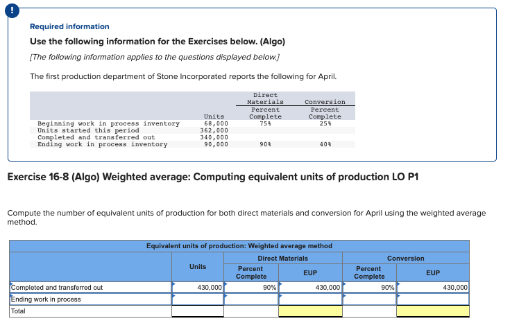
Task: Select Conversion EUP cell showing 430,000
Action: coord(433,287)
